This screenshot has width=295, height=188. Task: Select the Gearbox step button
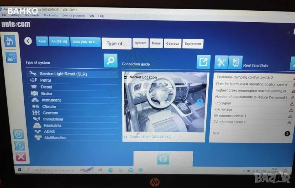pyautogui.click(x=173, y=44)
